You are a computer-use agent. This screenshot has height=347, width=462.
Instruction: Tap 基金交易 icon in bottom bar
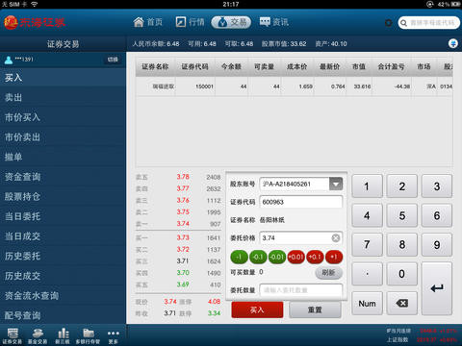[38, 336]
